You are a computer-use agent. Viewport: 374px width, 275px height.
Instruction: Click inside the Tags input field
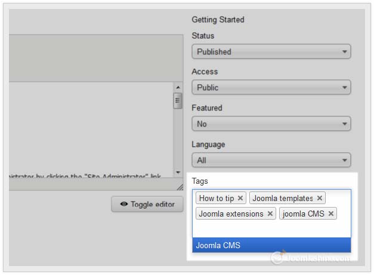coord(271,229)
